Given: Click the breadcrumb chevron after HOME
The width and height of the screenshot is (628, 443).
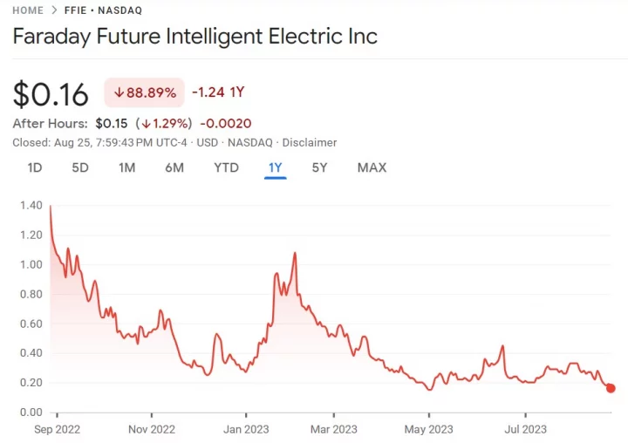Looking at the screenshot, I should click(55, 10).
